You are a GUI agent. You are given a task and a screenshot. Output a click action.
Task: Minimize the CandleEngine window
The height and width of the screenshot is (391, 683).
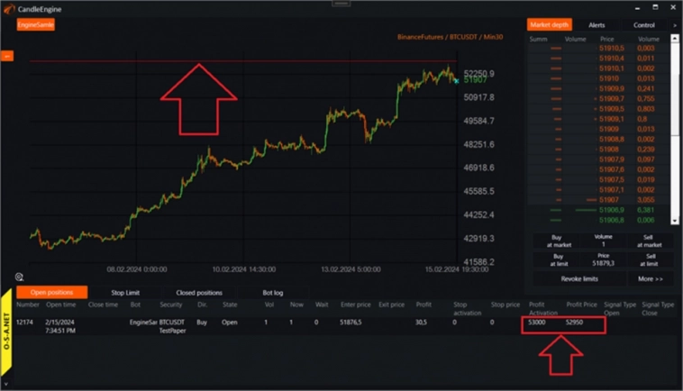tap(635, 7)
